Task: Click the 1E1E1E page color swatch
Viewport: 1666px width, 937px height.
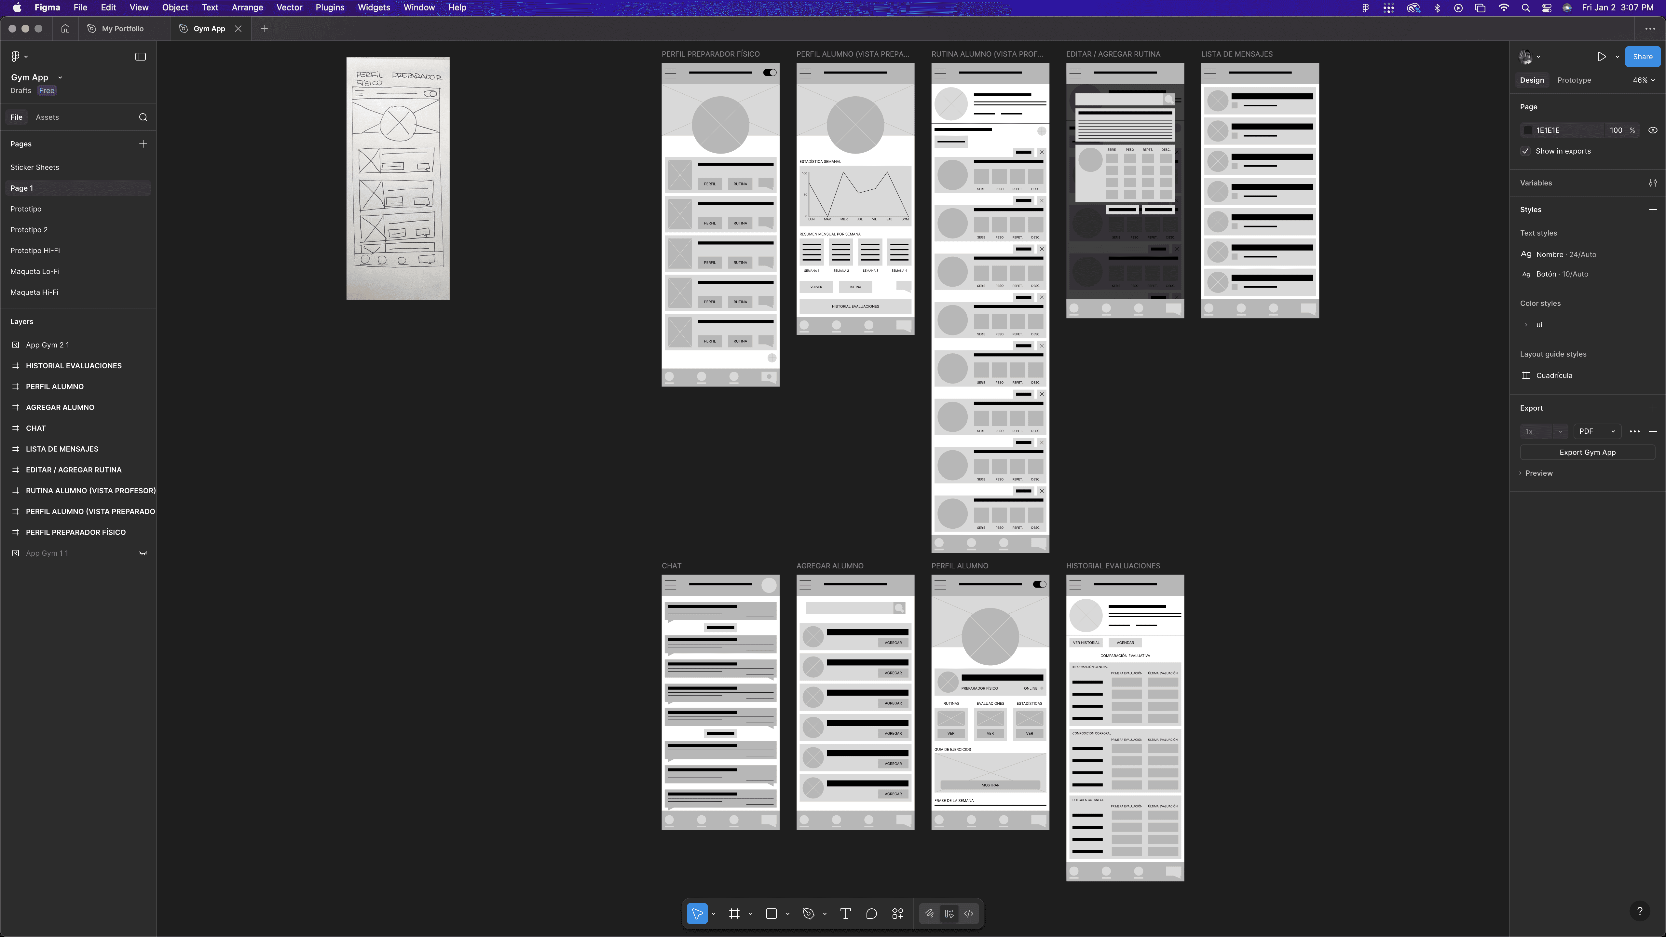Action: 1528,130
